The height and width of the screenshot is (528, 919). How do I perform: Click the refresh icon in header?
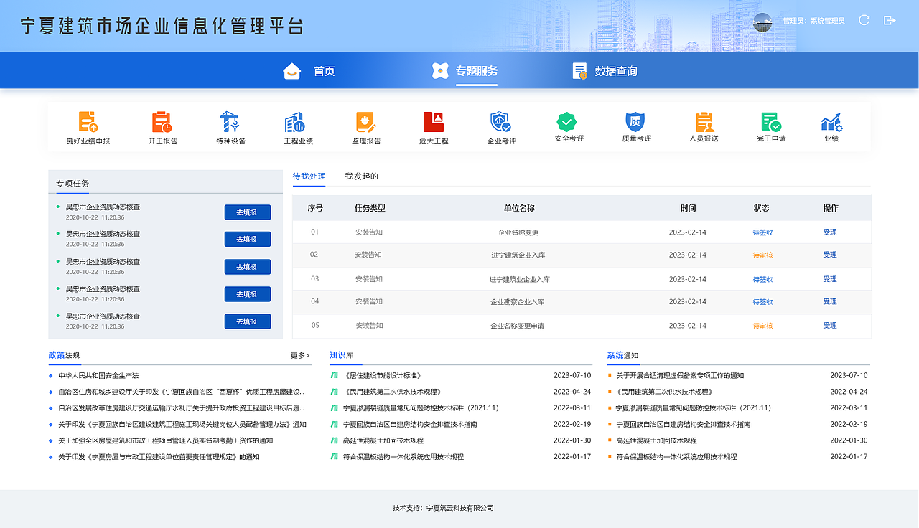(x=864, y=20)
